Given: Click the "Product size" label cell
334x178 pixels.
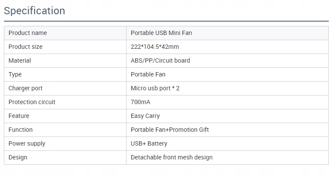Looking at the screenshot, I should [26, 47].
